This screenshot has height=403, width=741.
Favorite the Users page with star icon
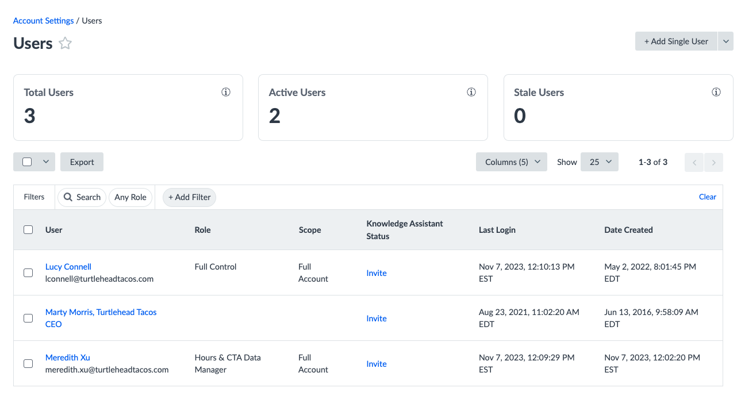tap(66, 43)
